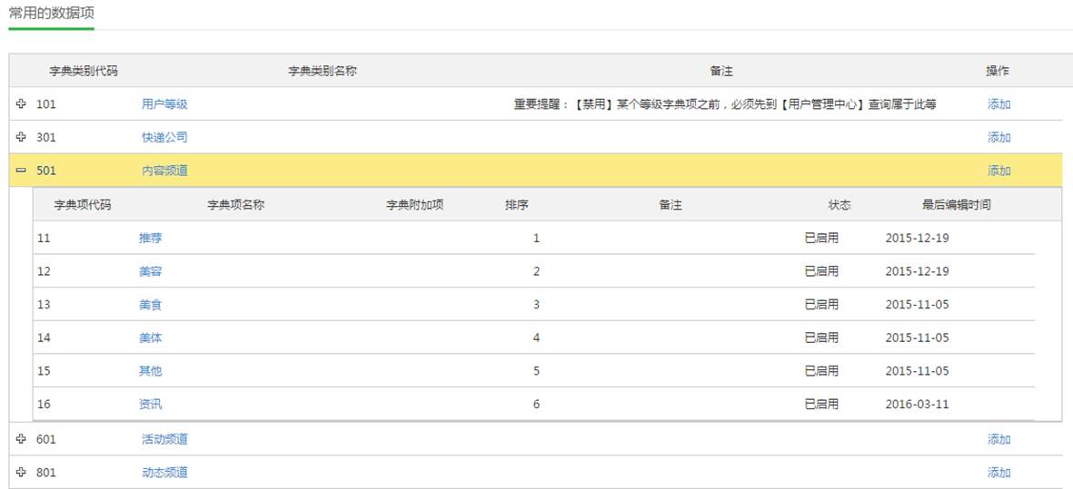Screen dimensions: 1073x489
Task: Collapse the 501 内容频道 row
Action: (21, 171)
